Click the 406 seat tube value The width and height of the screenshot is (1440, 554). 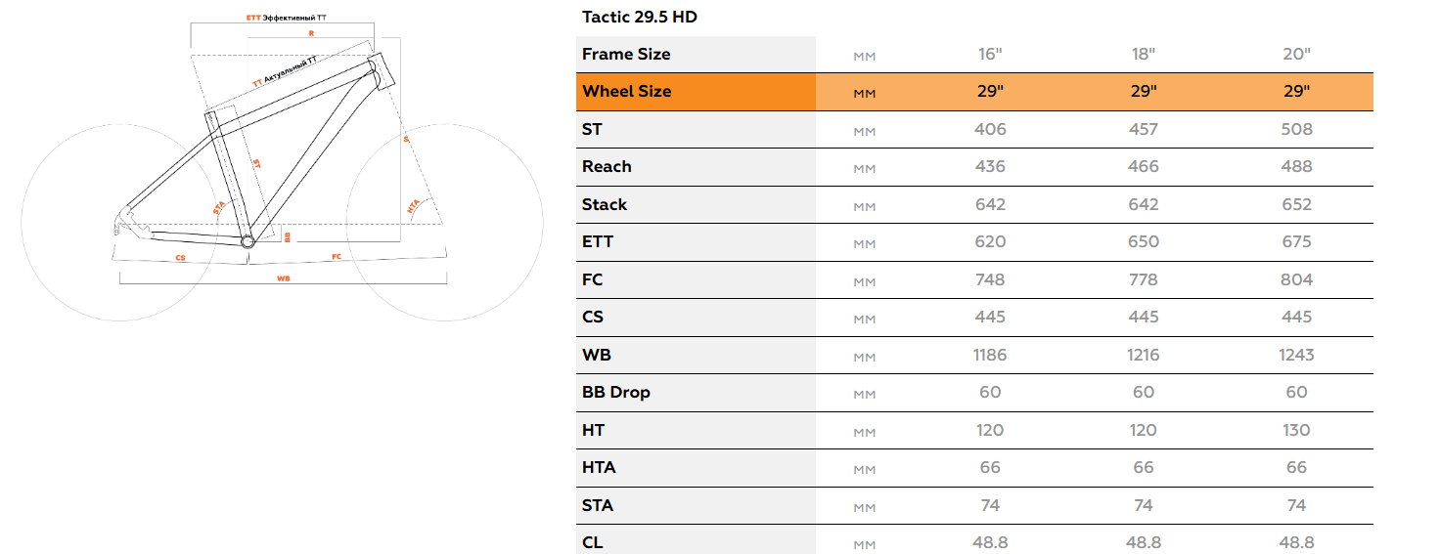[990, 129]
